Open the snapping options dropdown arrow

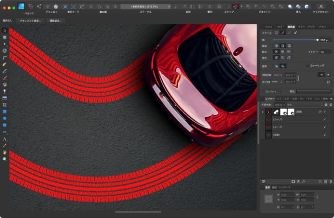tap(242, 6)
